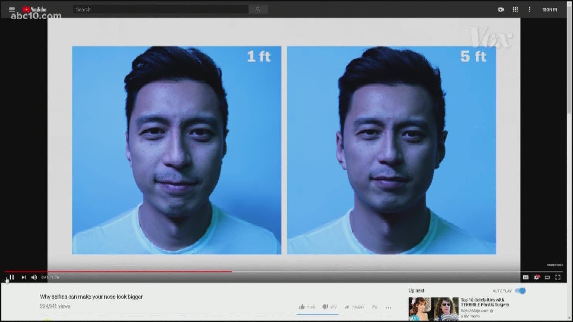Open the more actions ellipsis below video

(388, 307)
